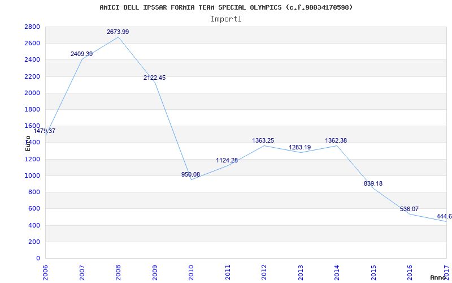Click the 2122.45 value label
The height and width of the screenshot is (283, 452).
pos(154,78)
